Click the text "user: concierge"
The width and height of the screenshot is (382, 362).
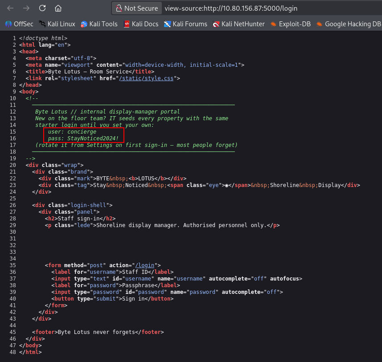72,132
